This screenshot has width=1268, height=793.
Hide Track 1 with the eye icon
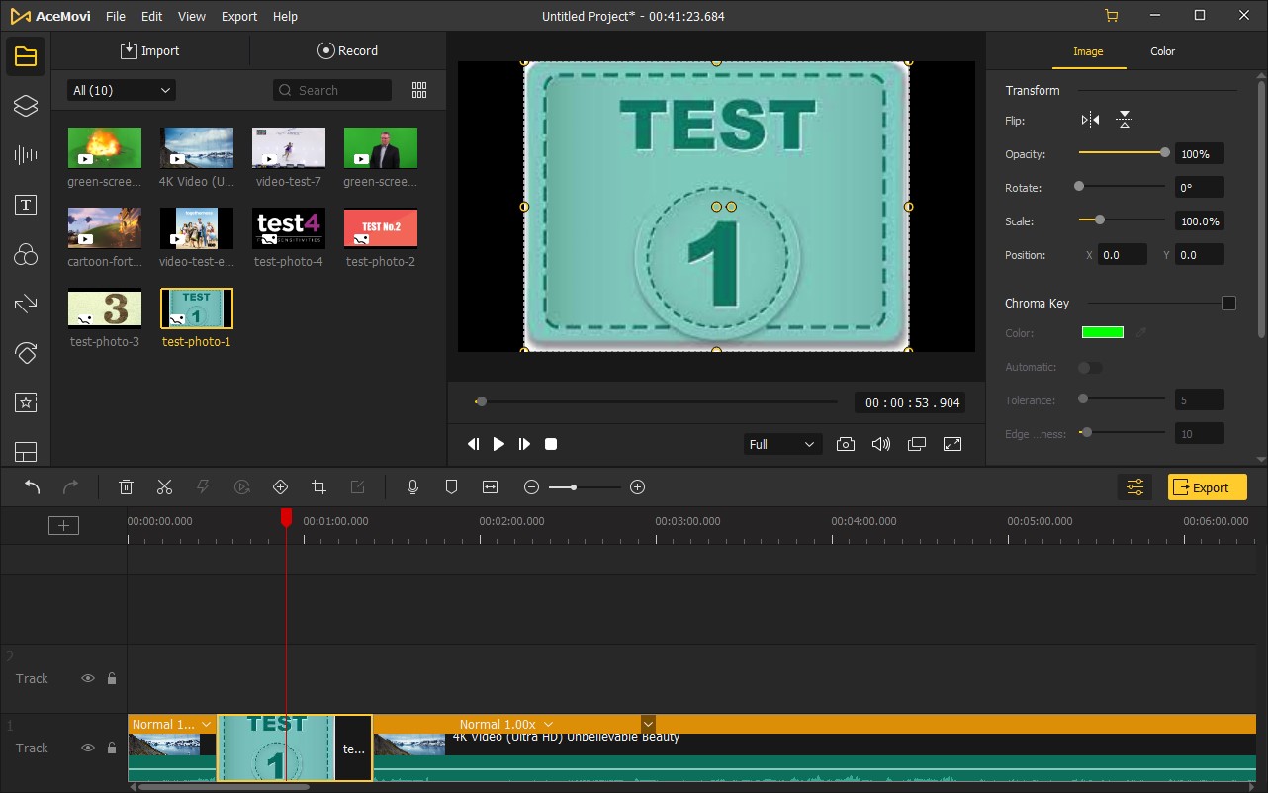click(x=88, y=749)
